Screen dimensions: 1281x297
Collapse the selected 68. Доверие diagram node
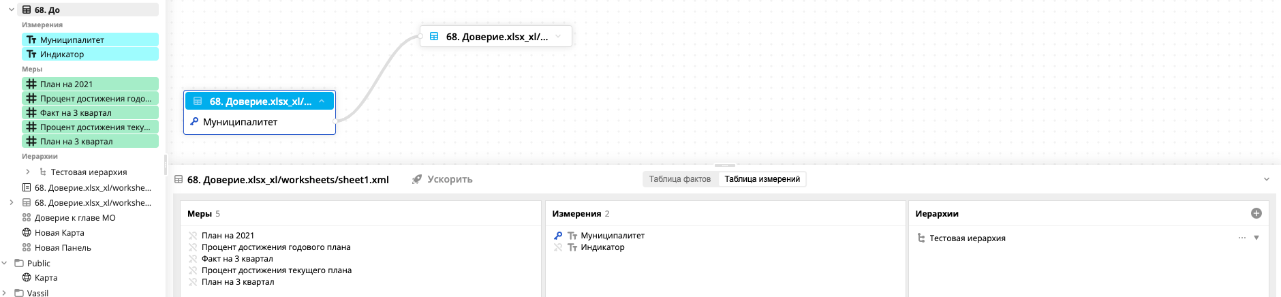[x=322, y=101]
